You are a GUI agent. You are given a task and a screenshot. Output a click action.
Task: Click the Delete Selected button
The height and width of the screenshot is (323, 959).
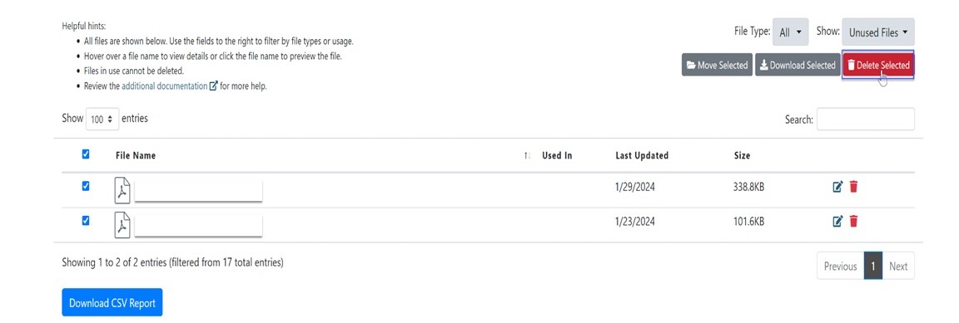click(878, 66)
